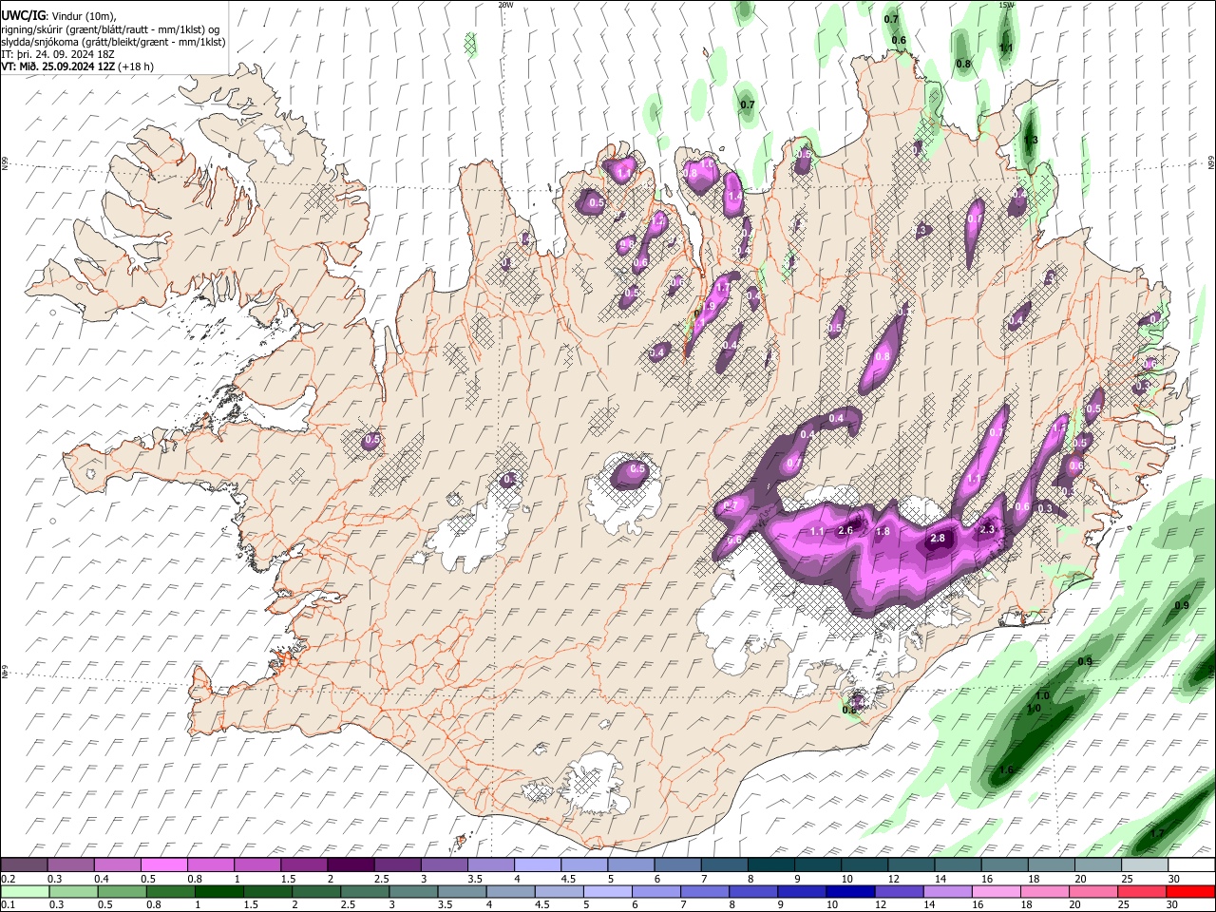Screen dimensions: 1216x912
Task: Click the bright pink 0.5 snow legend swatch
Action: click(x=163, y=865)
